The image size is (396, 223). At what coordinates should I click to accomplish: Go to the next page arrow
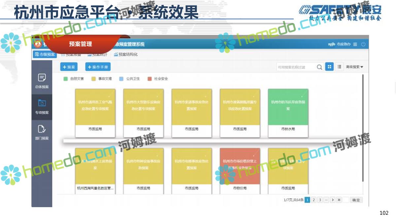pos(333,200)
